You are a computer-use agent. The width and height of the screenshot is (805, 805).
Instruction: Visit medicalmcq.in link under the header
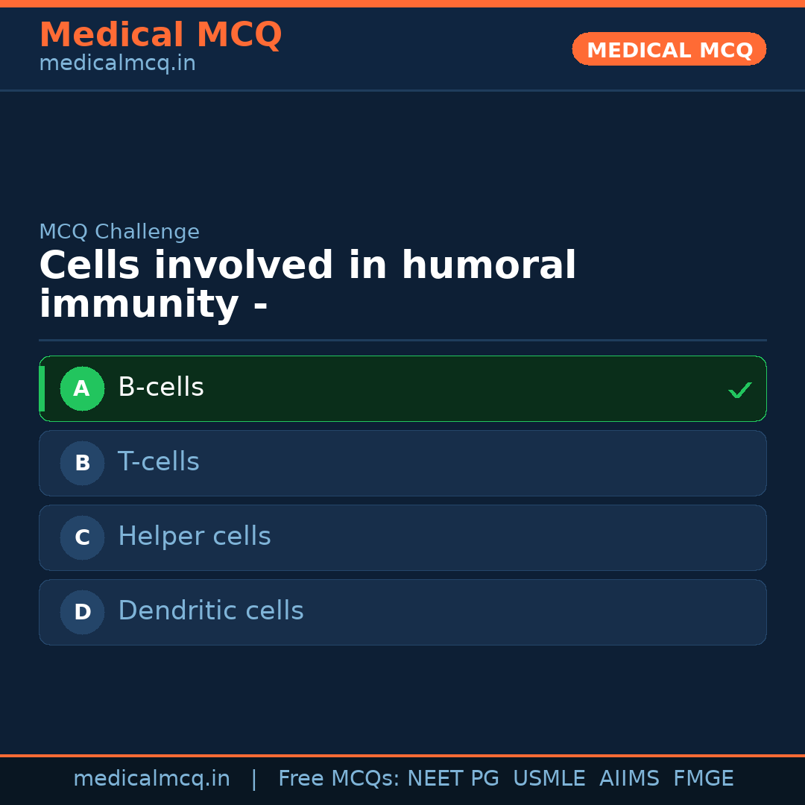(117, 63)
